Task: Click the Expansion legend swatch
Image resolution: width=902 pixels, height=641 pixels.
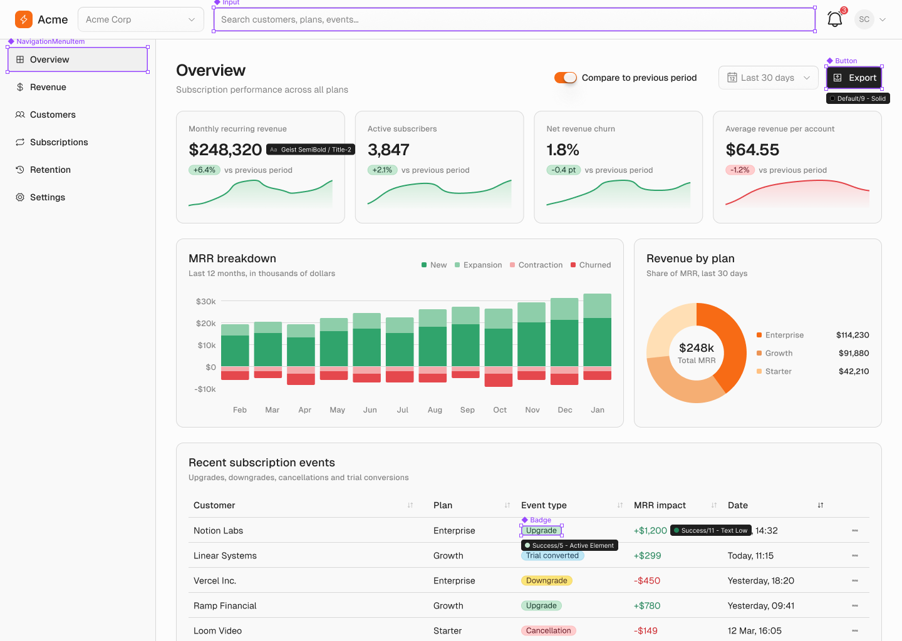Action: pyautogui.click(x=457, y=265)
